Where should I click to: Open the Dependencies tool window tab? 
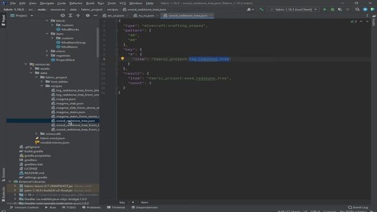tap(145, 207)
